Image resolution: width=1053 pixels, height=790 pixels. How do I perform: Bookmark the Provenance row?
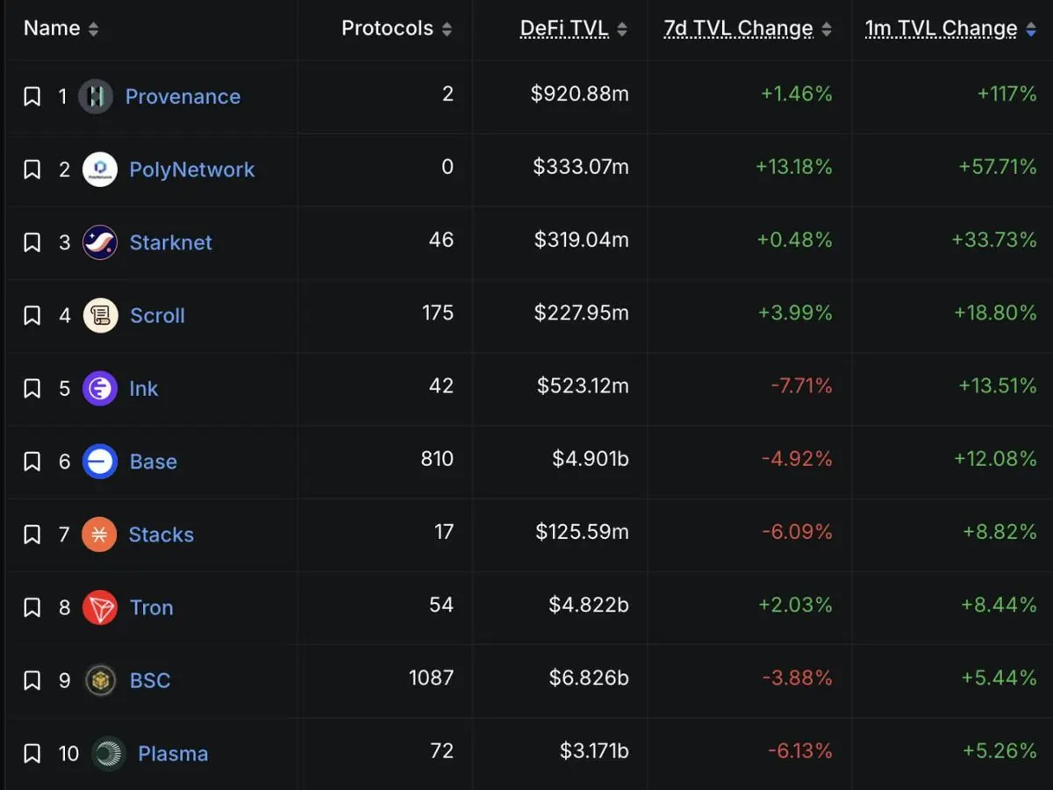click(x=32, y=97)
